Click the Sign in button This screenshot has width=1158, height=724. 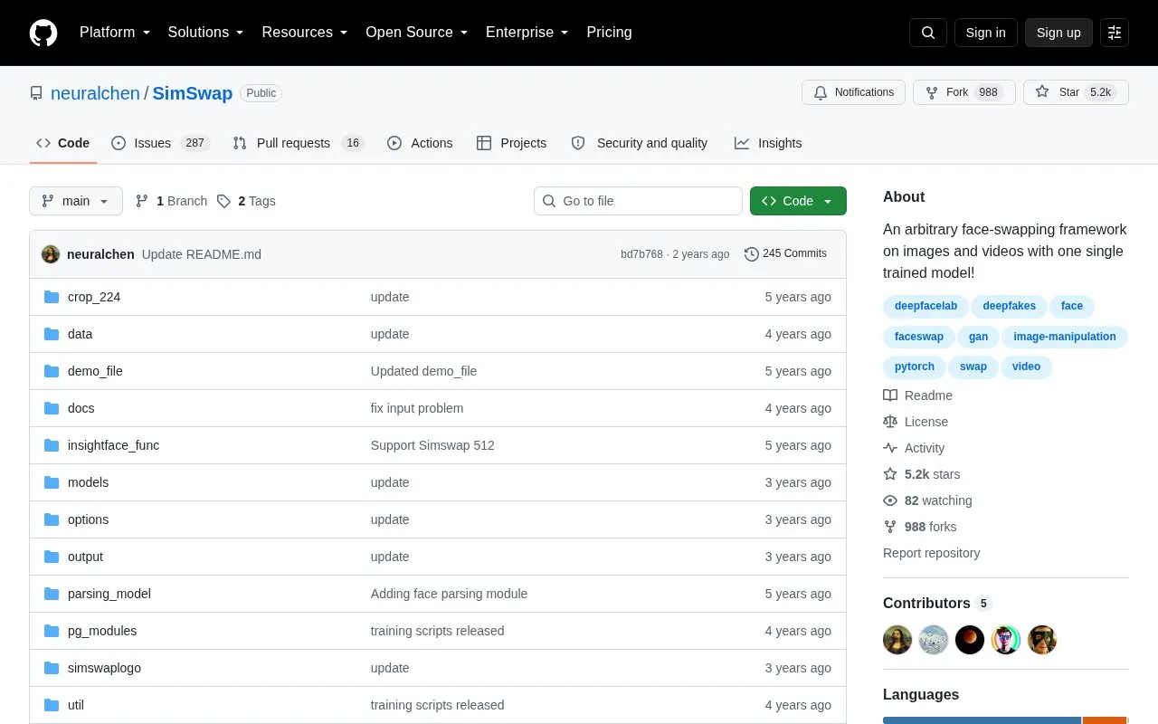[985, 33]
